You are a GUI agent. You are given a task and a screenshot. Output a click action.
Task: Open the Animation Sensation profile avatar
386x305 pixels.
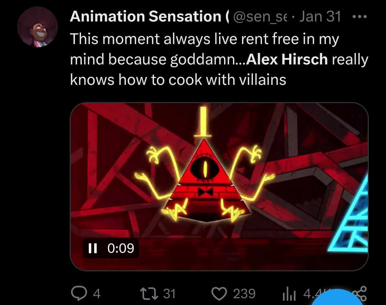[x=38, y=26]
